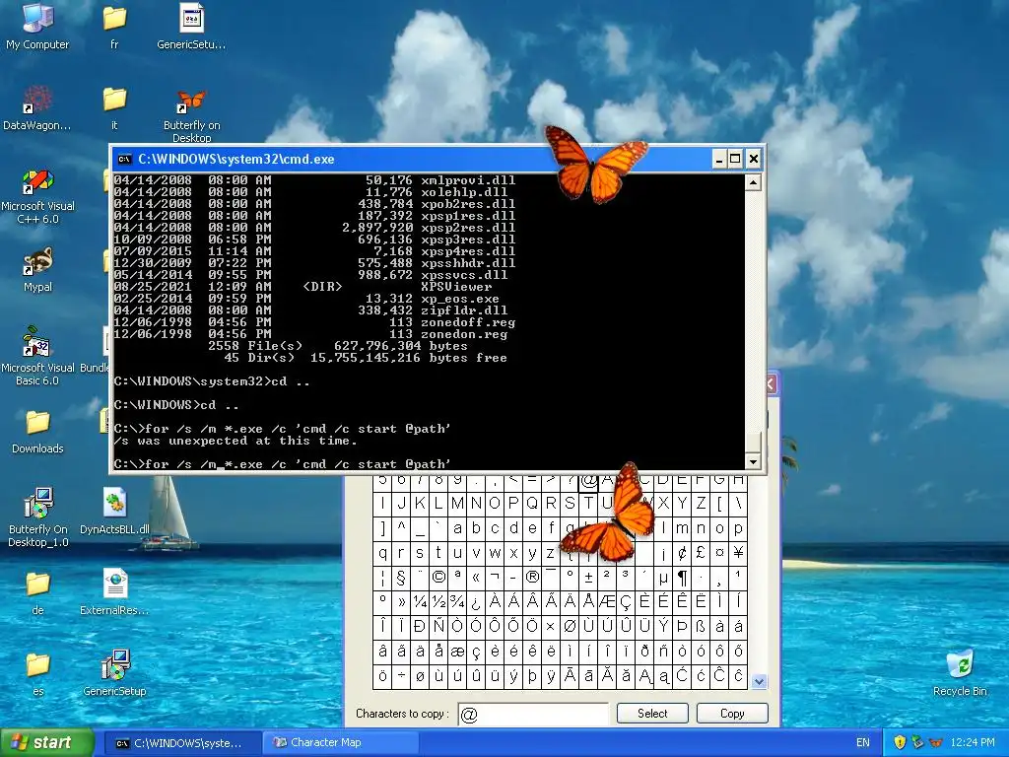Select the ¶ character in Character Map

click(x=682, y=577)
